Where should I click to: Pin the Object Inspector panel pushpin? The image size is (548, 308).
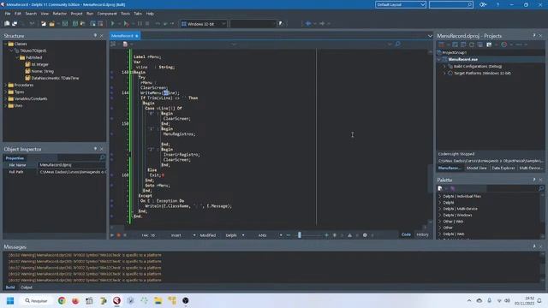click(x=95, y=149)
